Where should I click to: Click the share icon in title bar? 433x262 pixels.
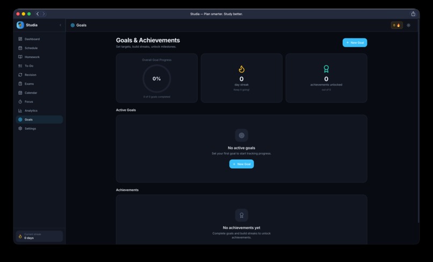pos(413,14)
